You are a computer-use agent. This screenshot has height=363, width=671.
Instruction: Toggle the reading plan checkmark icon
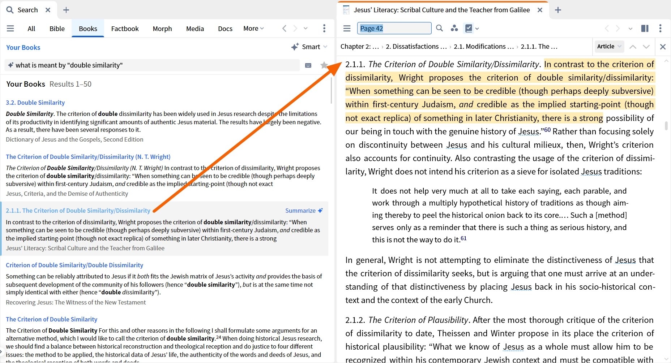[x=469, y=28]
